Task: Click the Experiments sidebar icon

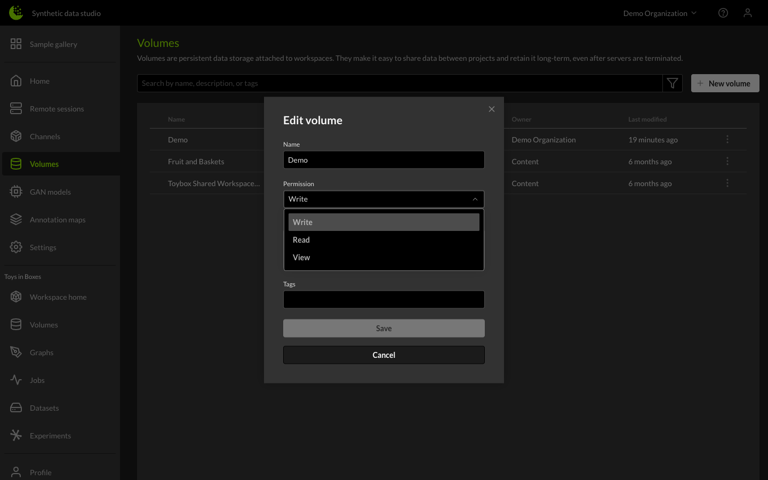Action: click(x=16, y=435)
